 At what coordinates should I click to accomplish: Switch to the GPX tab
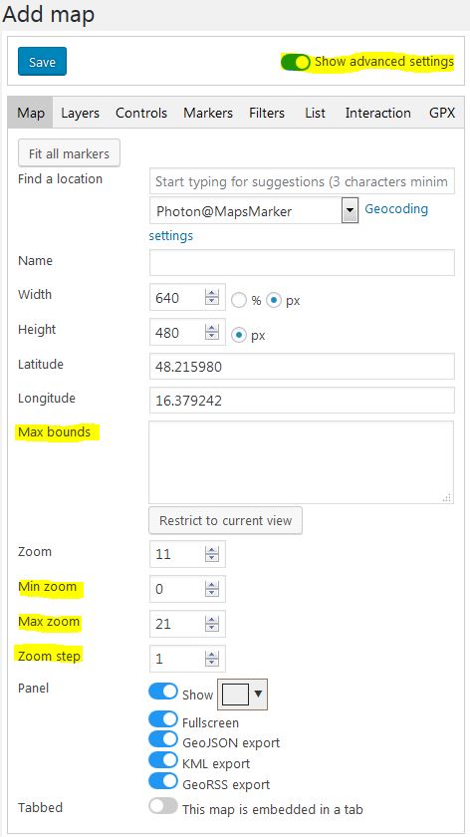point(442,114)
